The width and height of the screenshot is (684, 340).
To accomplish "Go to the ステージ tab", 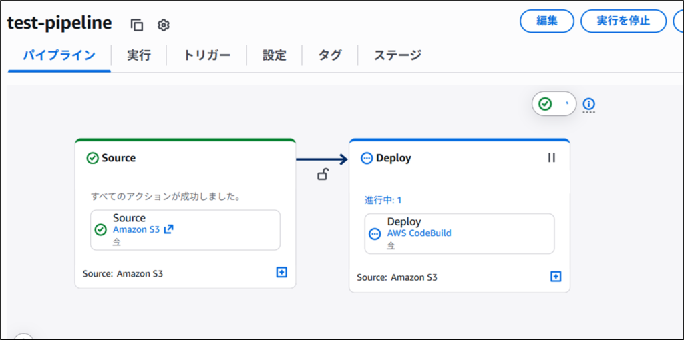I will (397, 55).
